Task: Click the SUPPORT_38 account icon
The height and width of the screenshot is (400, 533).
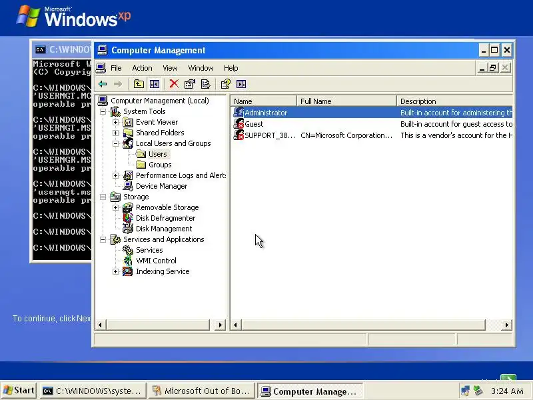Action: pos(239,135)
